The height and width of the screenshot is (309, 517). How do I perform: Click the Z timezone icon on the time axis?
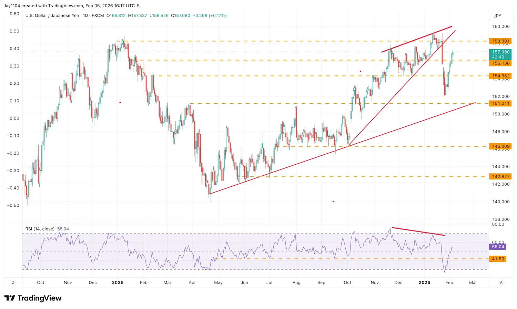click(x=13, y=282)
